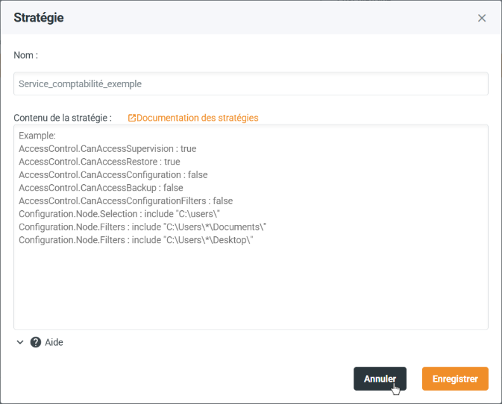Screen dimensions: 502x404
Task: Click the Filters line including Documents path
Action: pyautogui.click(x=142, y=227)
